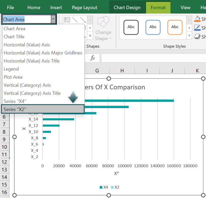Select Horizontal (Value) Axis Major Gridlines
The width and height of the screenshot is (206, 198).
coord(43,53)
